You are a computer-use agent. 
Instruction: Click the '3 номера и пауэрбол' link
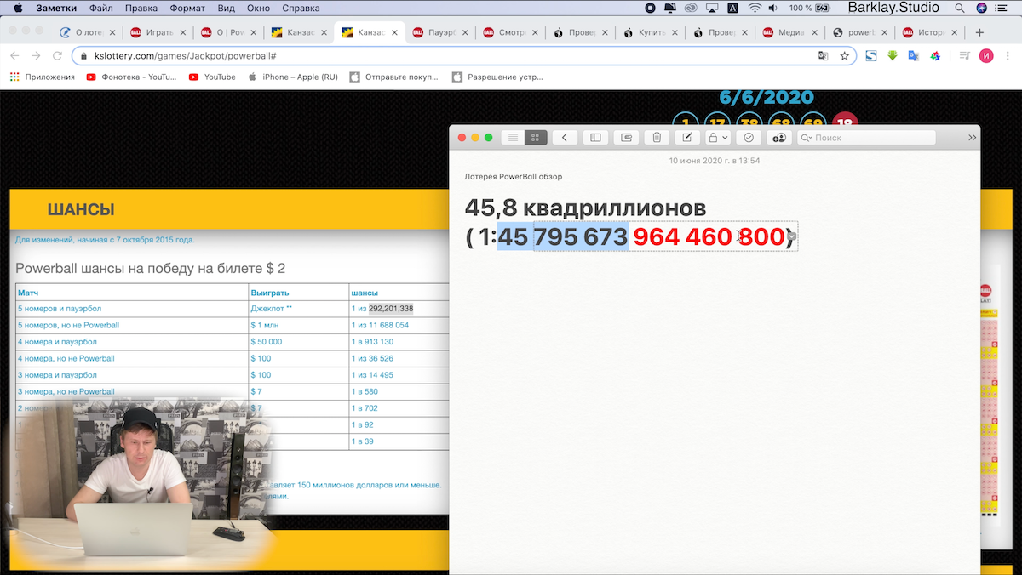tap(57, 375)
